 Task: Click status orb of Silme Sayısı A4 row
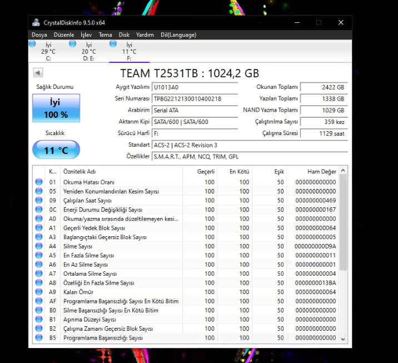(x=39, y=246)
